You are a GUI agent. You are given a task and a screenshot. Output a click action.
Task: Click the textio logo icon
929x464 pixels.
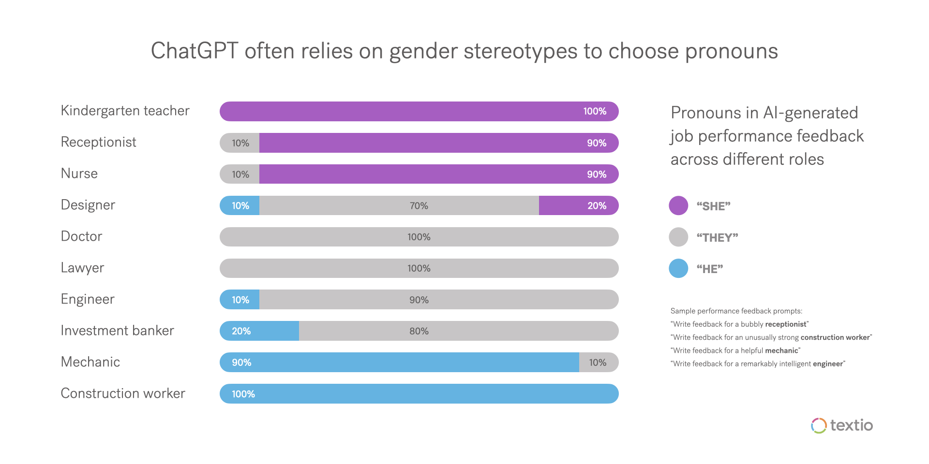819,425
